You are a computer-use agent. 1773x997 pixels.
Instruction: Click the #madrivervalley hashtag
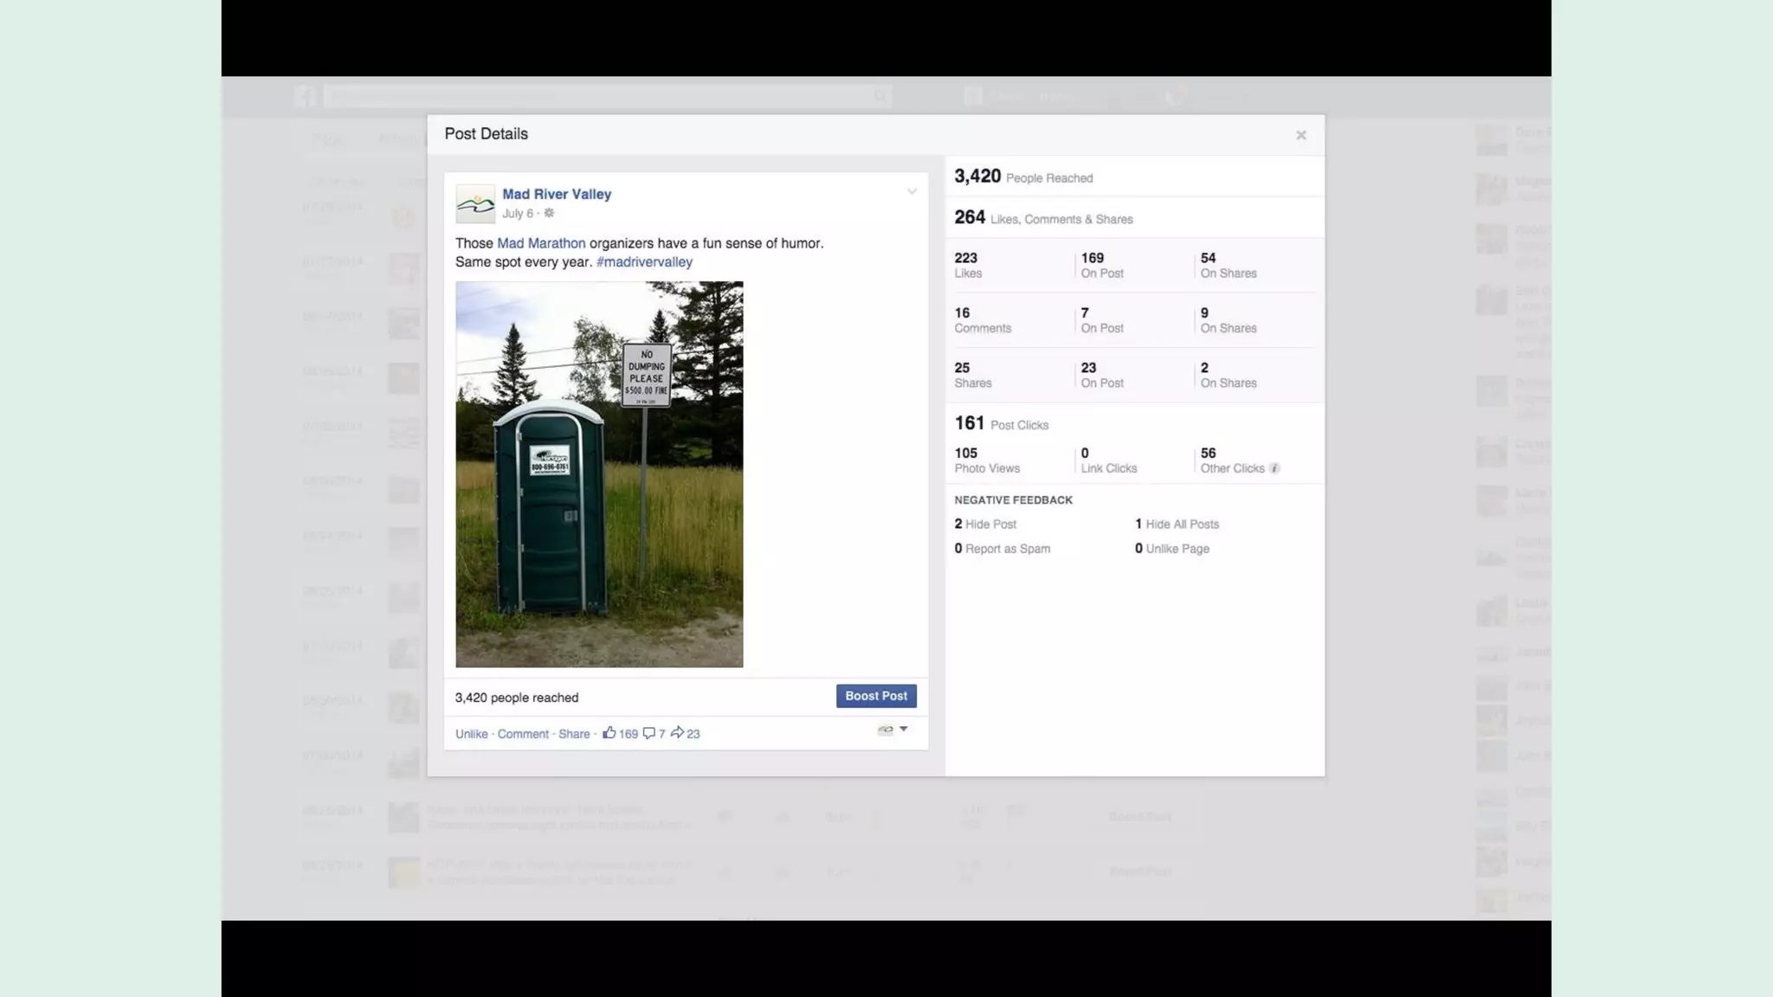tap(644, 261)
